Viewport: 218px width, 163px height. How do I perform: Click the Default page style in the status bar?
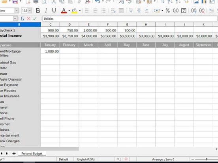coord(64,159)
